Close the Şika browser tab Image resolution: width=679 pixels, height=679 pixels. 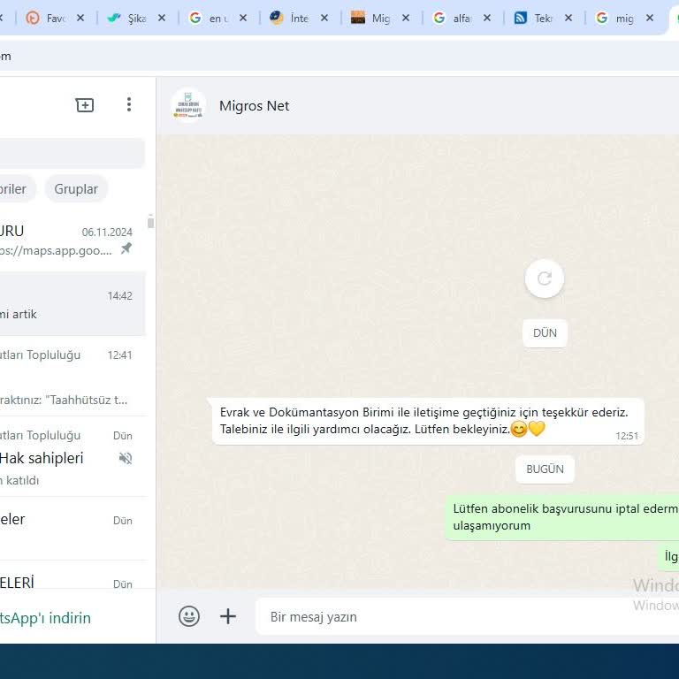(162, 18)
